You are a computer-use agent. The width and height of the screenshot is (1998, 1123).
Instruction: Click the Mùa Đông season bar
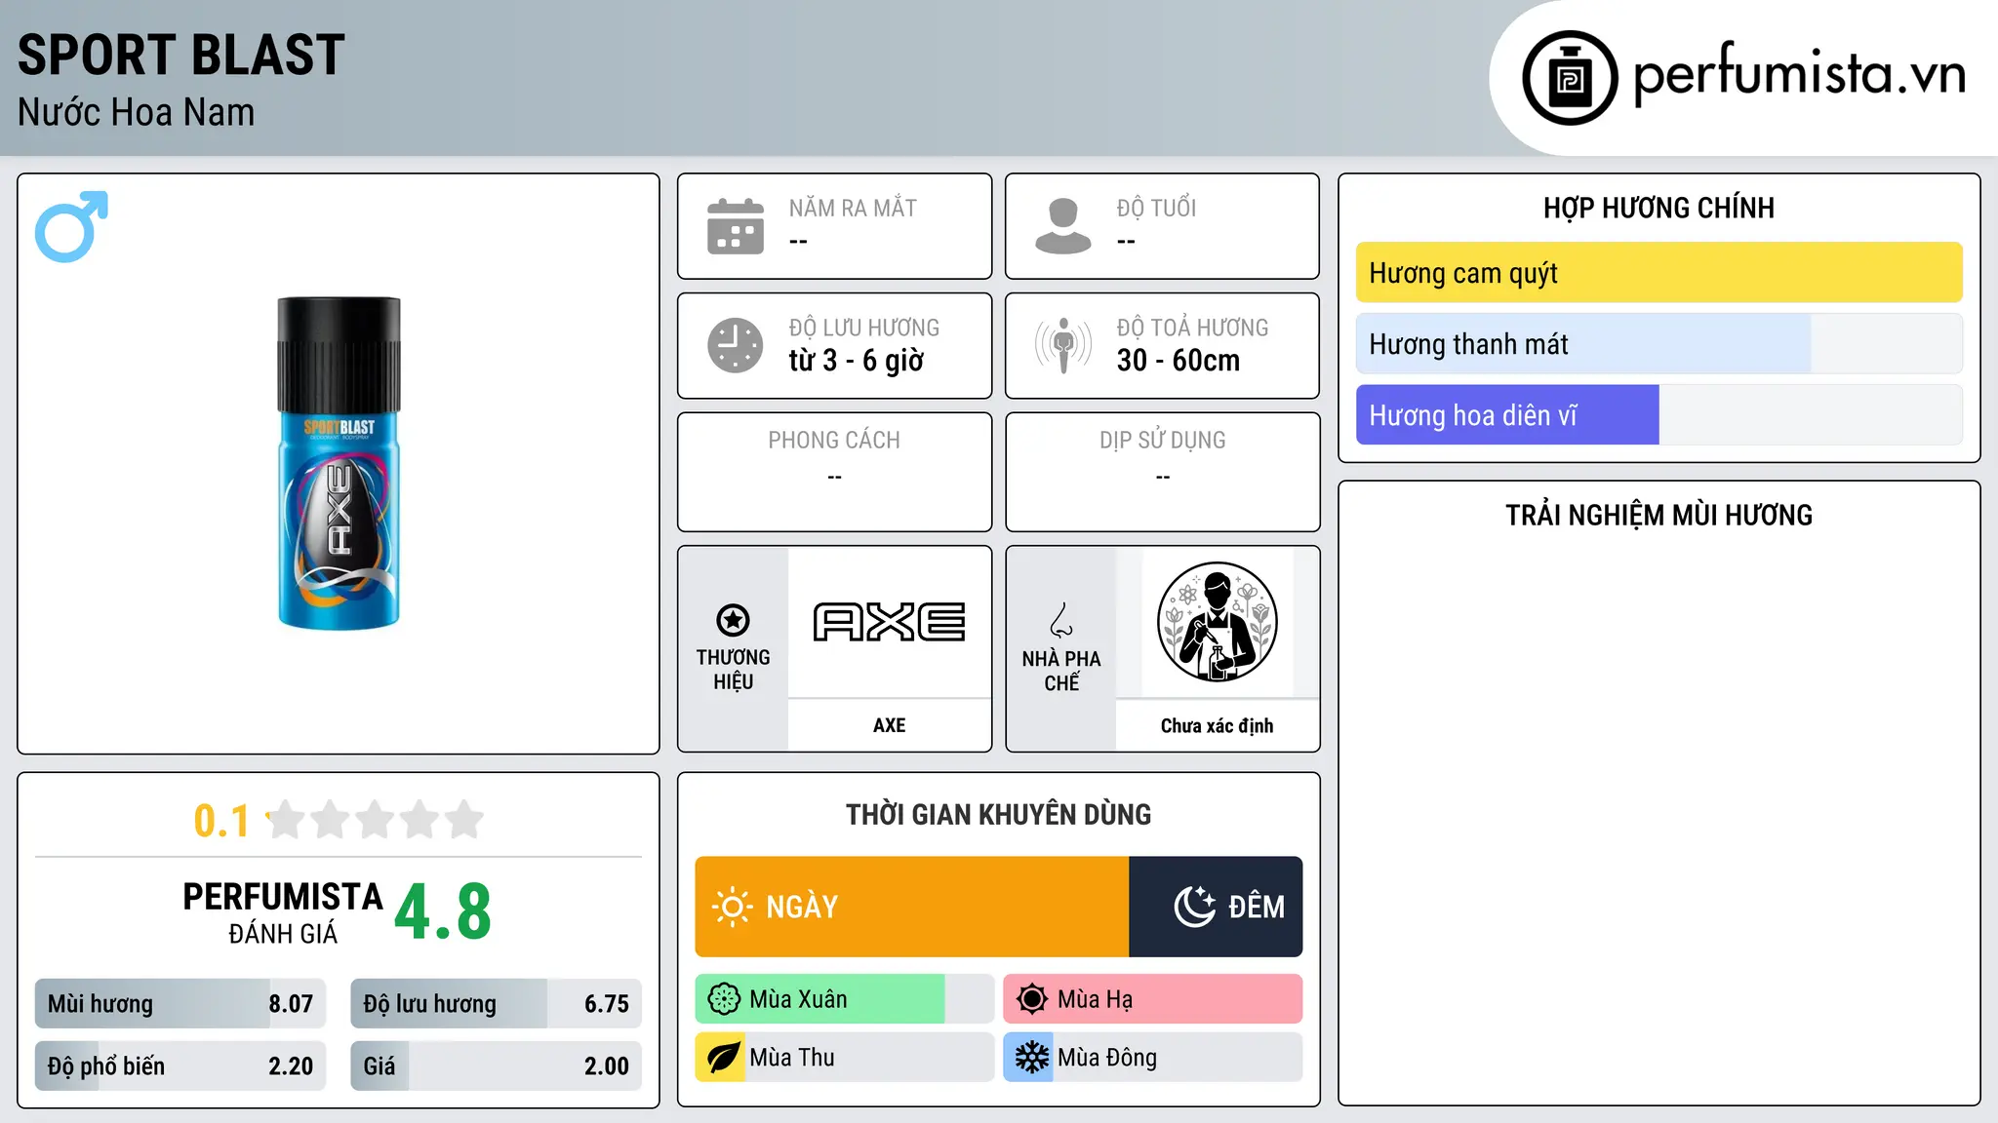point(1152,1058)
